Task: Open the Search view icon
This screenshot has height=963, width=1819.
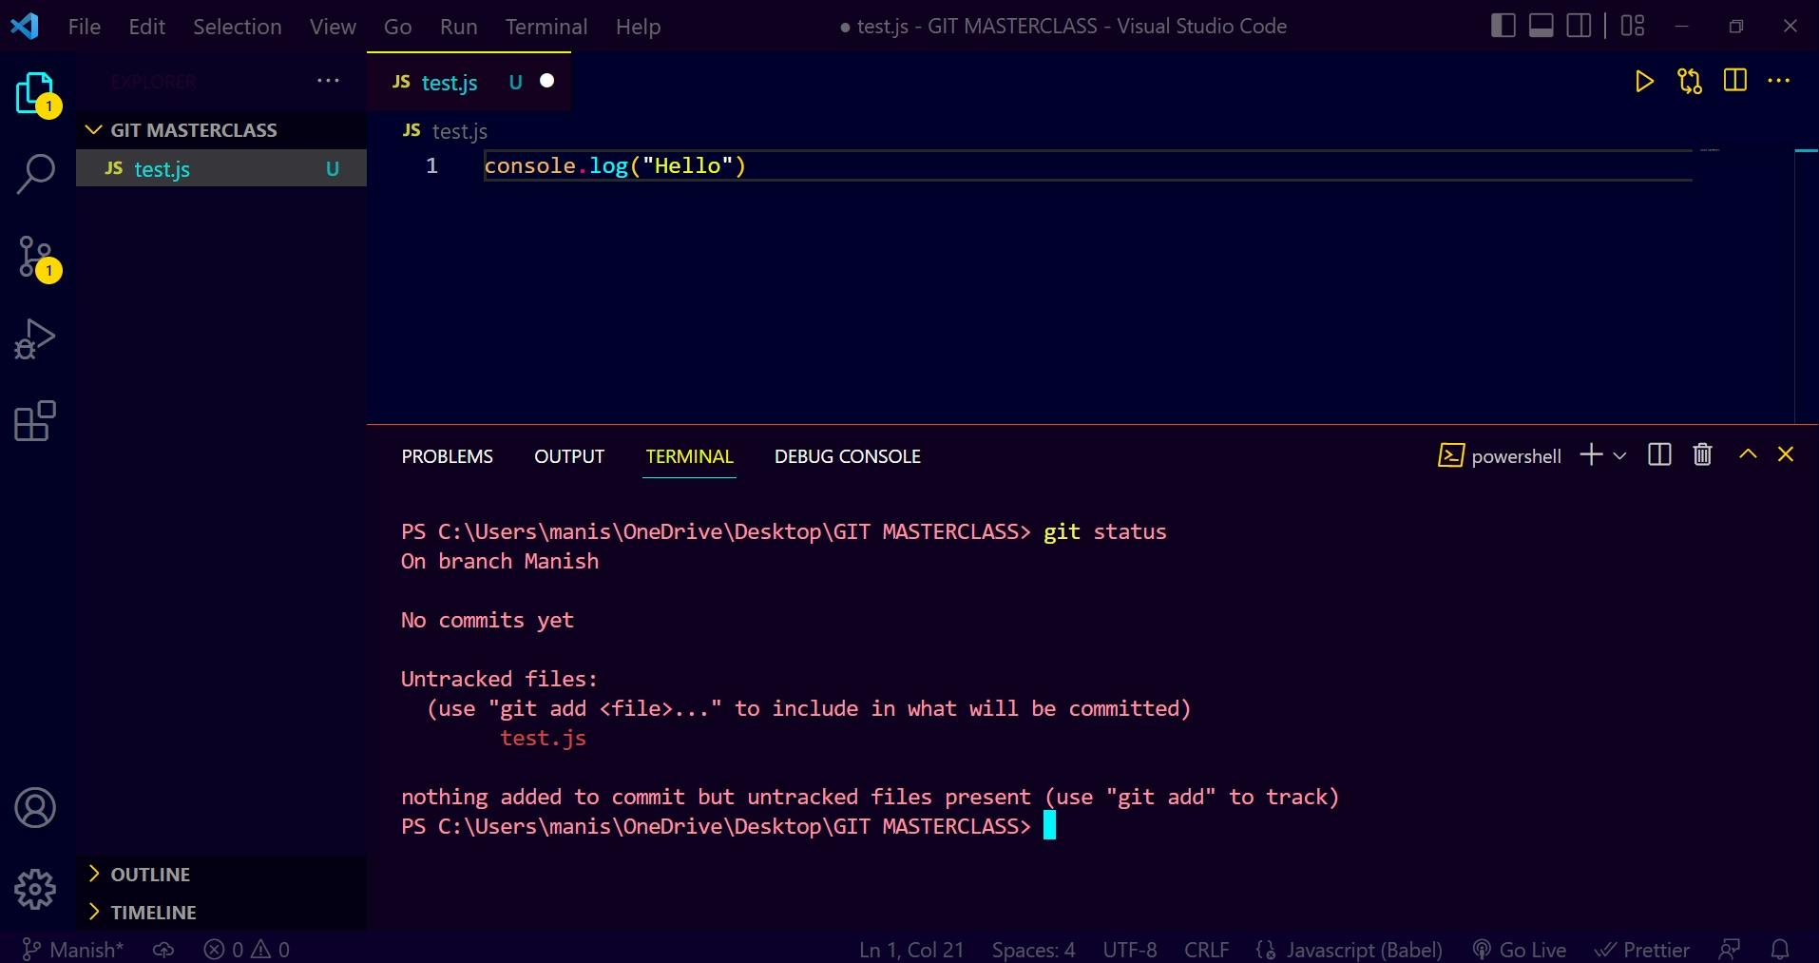Action: coord(36,175)
